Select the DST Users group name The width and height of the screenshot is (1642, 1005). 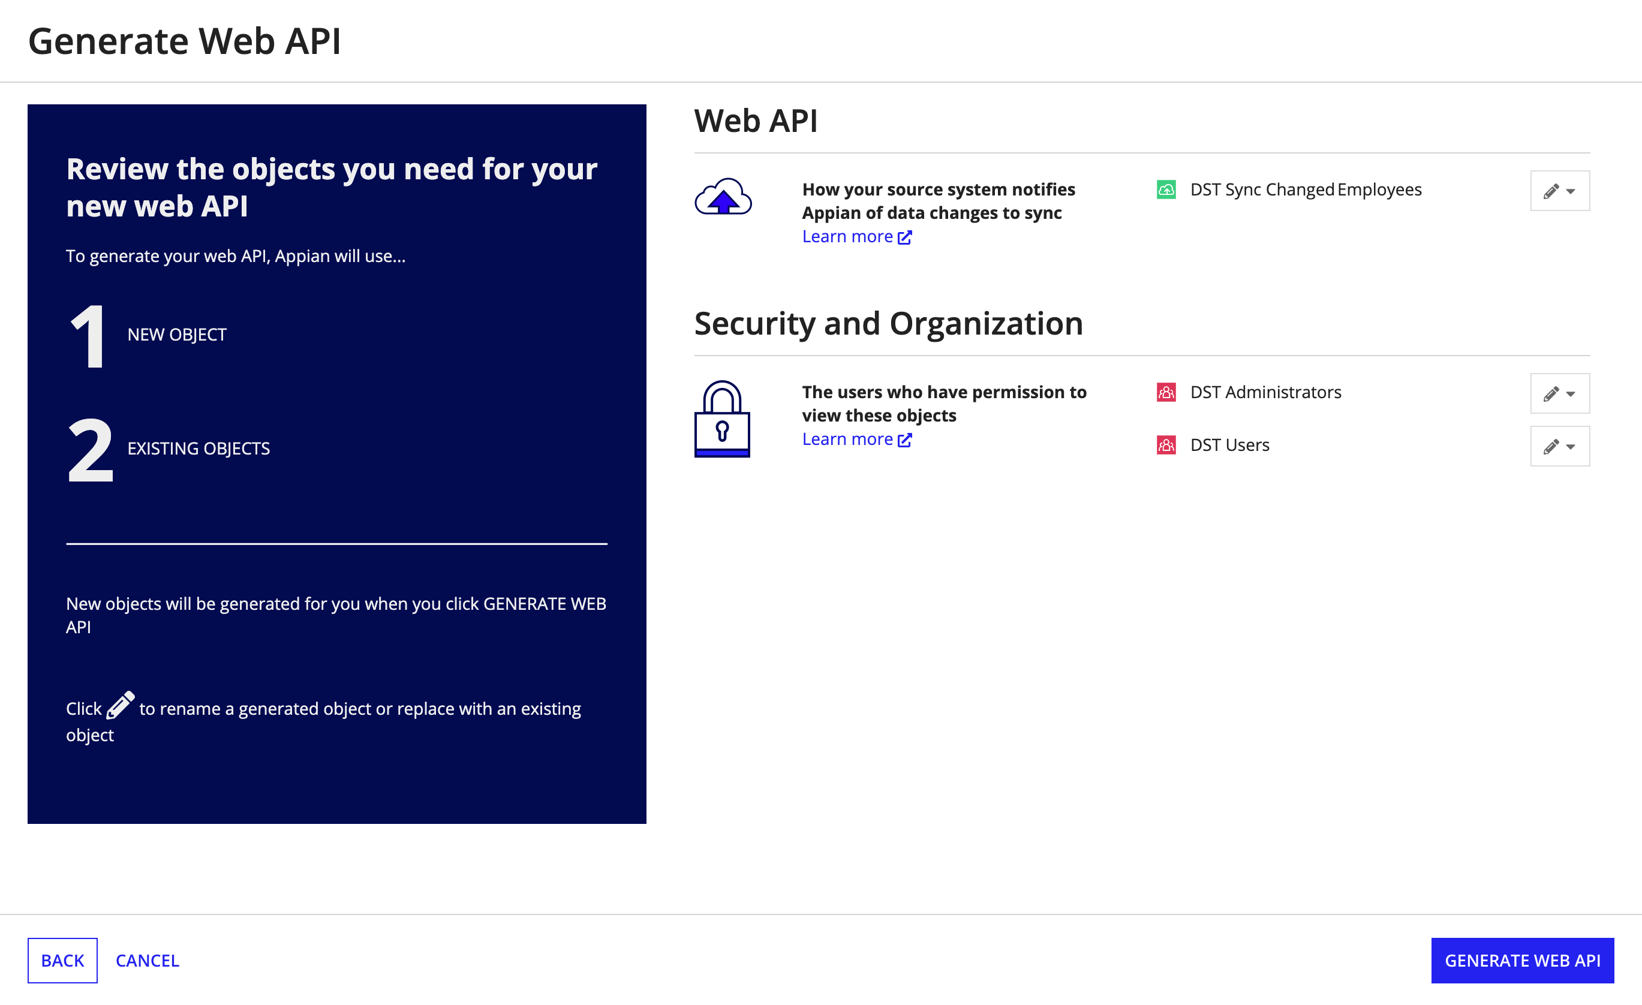click(x=1229, y=445)
